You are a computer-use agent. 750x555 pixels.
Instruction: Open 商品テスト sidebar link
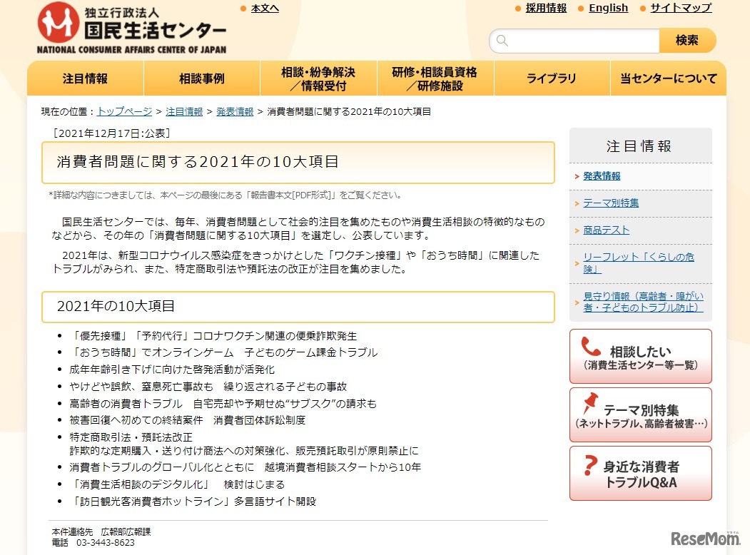coord(606,230)
